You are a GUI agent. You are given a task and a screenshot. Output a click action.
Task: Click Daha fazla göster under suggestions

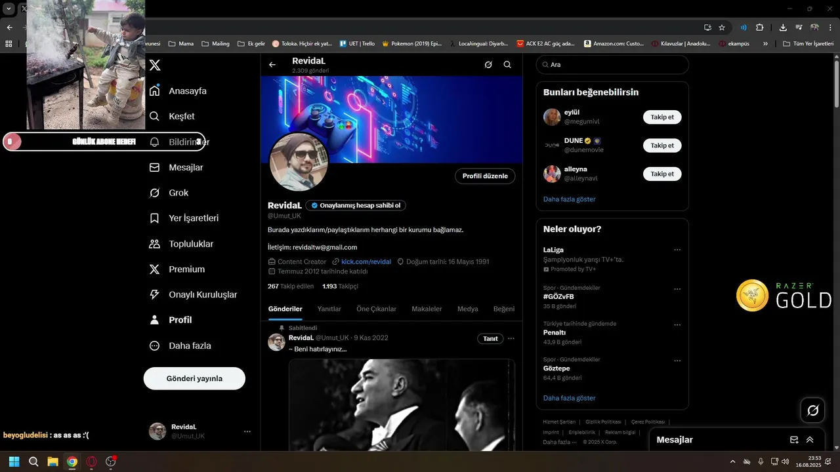tap(570, 199)
